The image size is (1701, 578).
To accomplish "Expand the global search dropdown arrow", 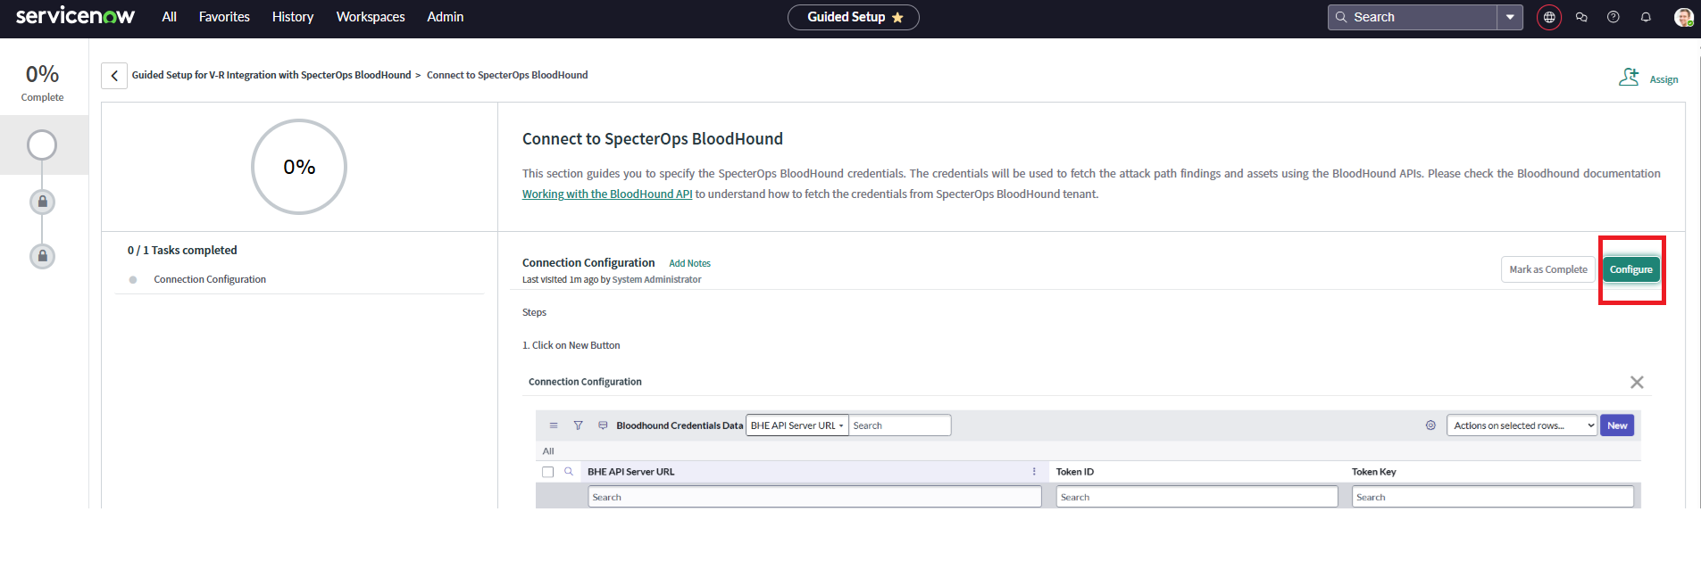I will (1510, 17).
